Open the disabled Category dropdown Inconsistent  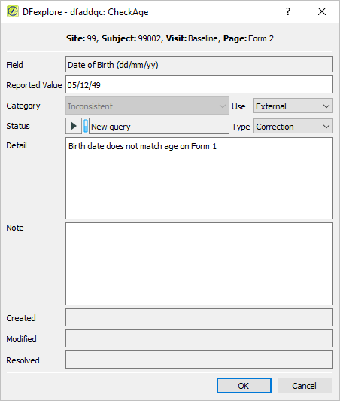[x=147, y=106]
